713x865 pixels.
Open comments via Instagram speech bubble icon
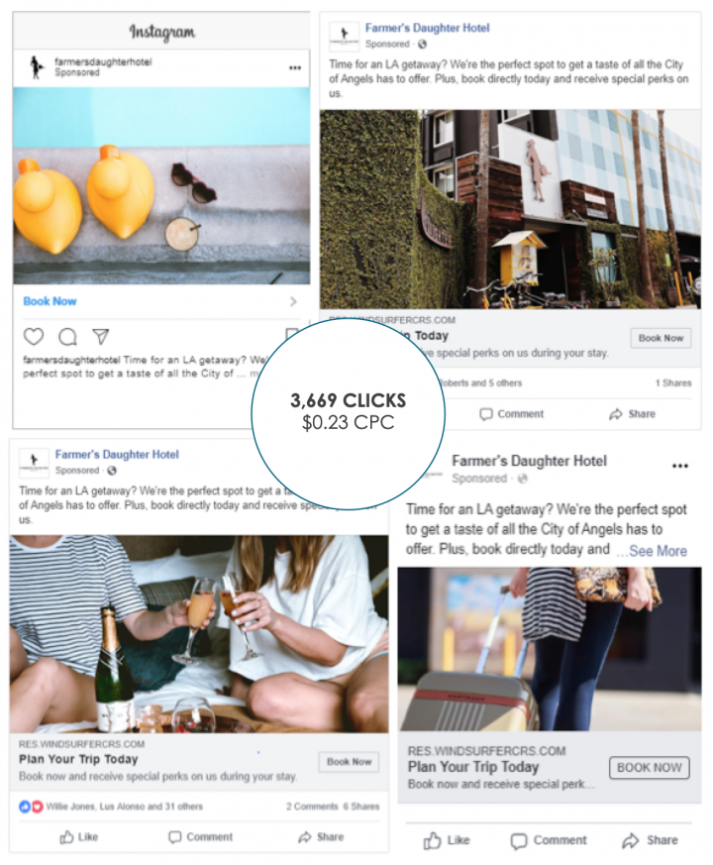(67, 337)
